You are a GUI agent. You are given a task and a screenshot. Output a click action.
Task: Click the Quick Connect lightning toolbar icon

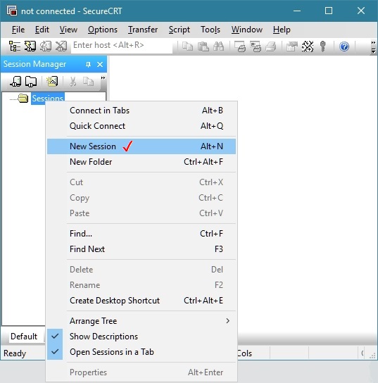(x=30, y=46)
